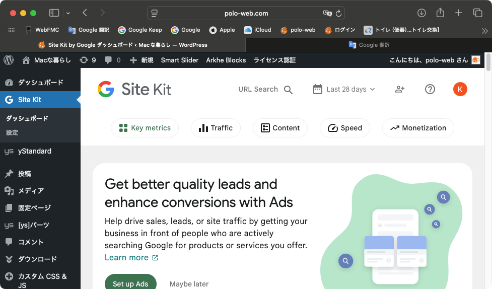Screen dimensions: 492x289
Task: Select the Traffic tab in Site Kit
Action: click(216, 128)
